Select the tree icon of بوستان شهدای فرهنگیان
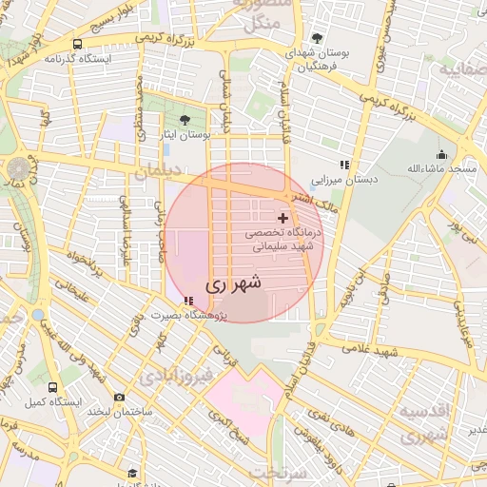 click(x=317, y=38)
